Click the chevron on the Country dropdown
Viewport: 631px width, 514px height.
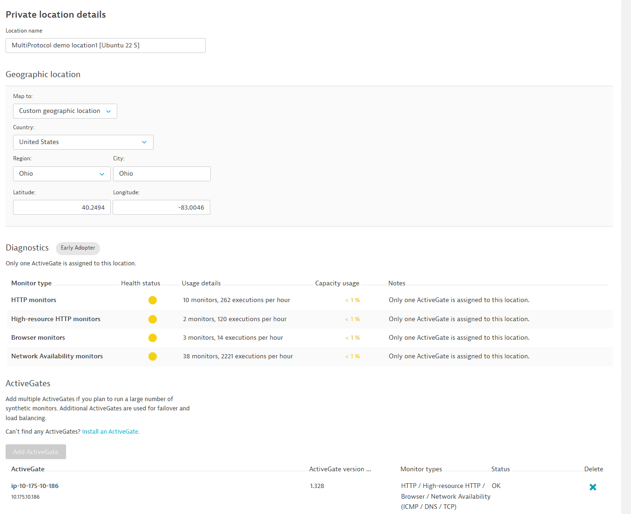144,142
